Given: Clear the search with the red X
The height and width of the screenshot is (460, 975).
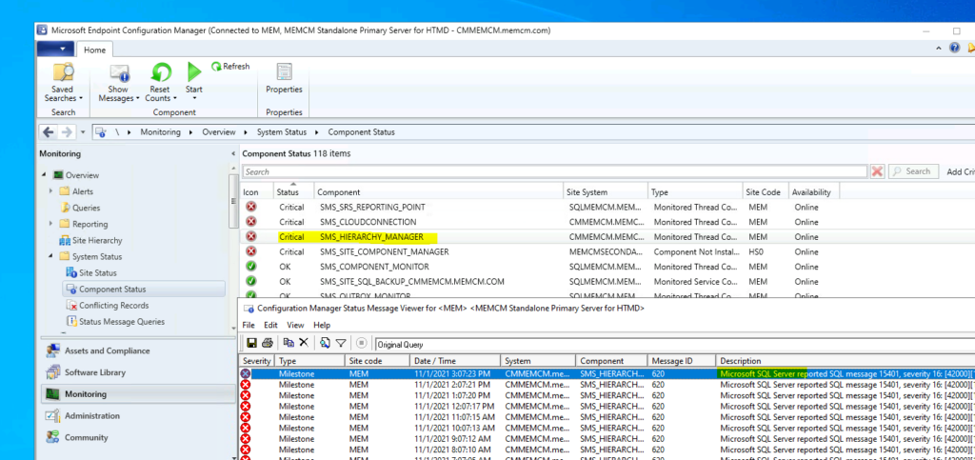Looking at the screenshot, I should tap(877, 171).
